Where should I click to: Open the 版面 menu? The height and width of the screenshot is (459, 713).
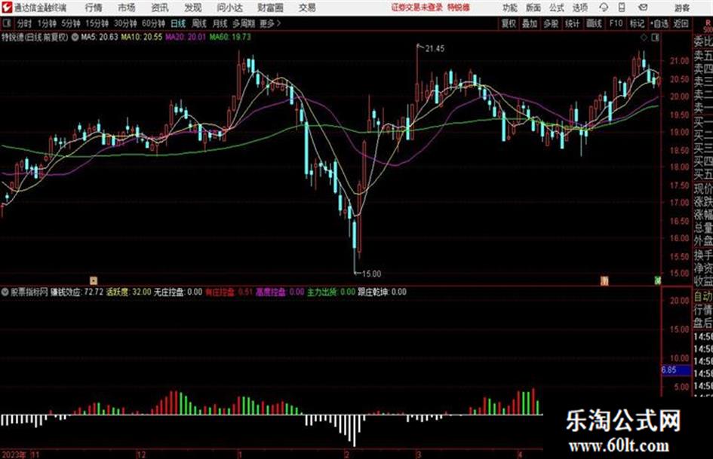point(533,8)
